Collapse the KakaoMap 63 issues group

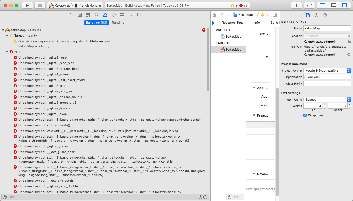click(3, 30)
